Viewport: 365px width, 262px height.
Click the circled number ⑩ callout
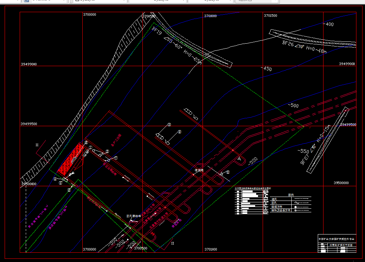(x=169, y=125)
